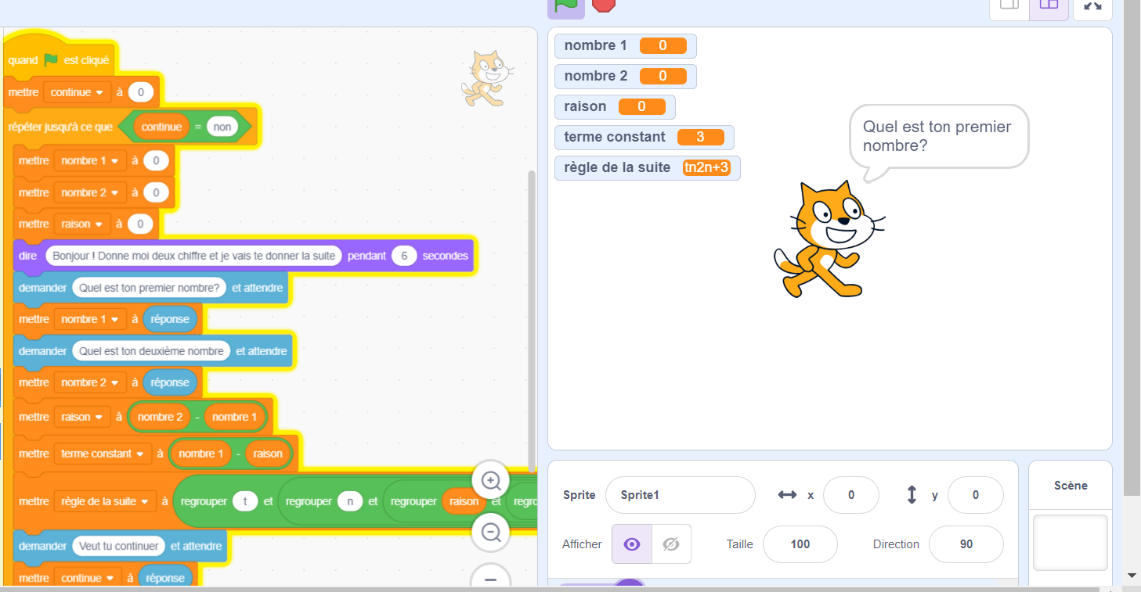Click the 'n' value in regrouper block
Screen dimensions: 1141x592
[350, 501]
